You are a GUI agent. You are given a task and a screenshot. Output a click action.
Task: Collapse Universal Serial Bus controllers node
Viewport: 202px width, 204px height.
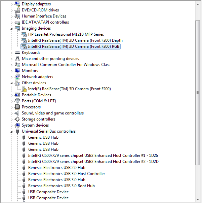[12, 132]
